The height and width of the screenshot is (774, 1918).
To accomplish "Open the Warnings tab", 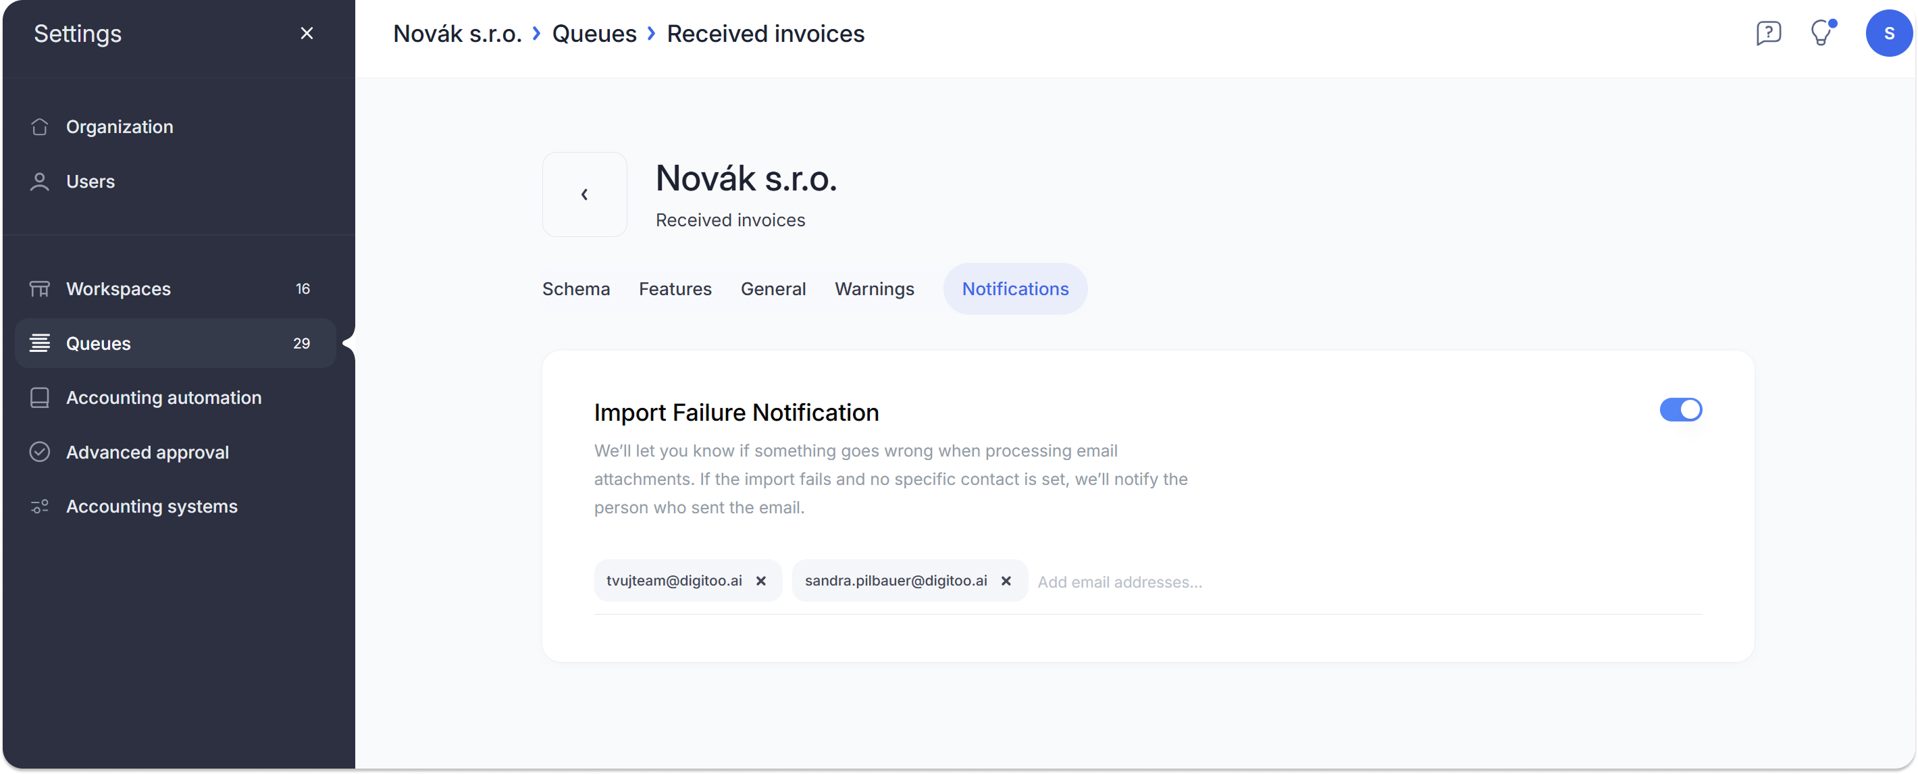I will point(875,289).
